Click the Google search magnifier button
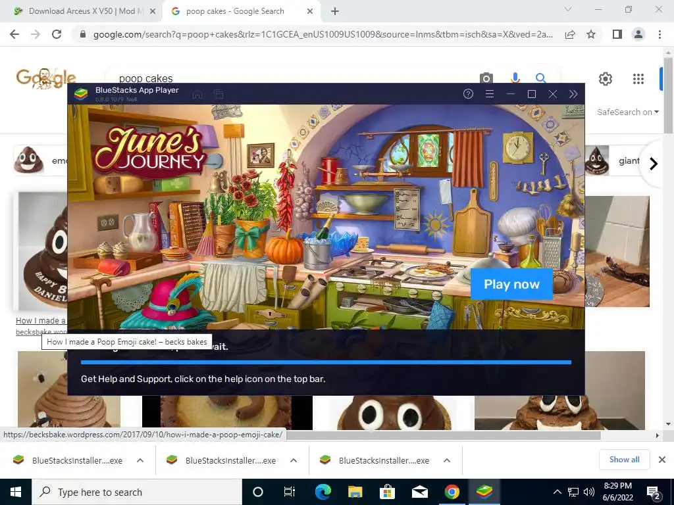Image resolution: width=674 pixels, height=505 pixels. [x=541, y=78]
